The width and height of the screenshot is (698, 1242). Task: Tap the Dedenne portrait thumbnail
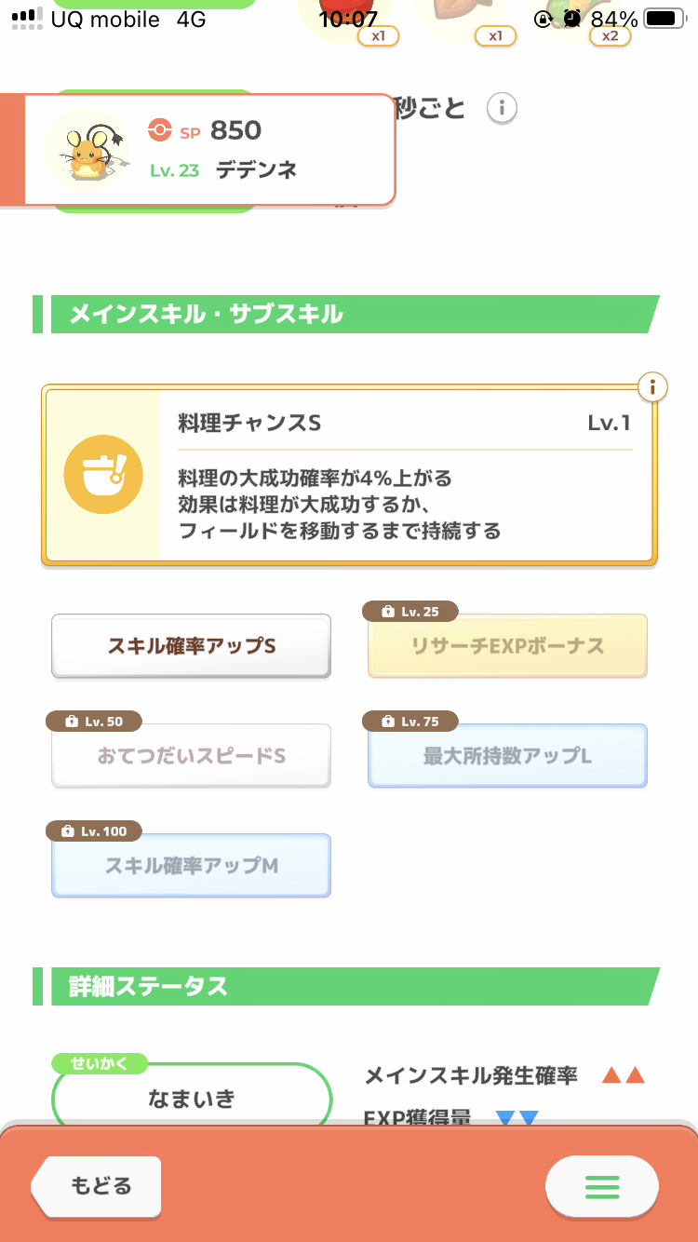point(87,149)
